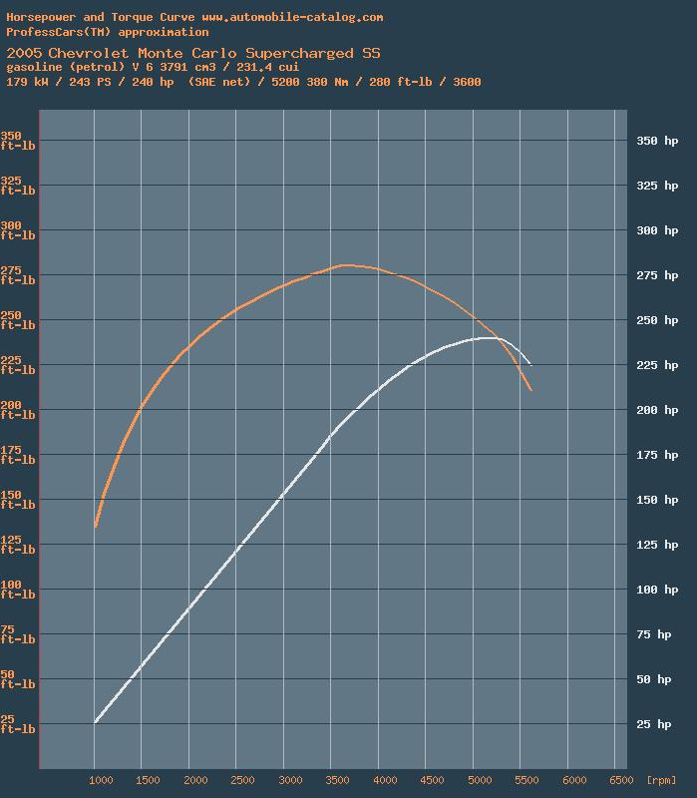
Task: Click the start of the white horsepower curve
Action: (x=96, y=721)
